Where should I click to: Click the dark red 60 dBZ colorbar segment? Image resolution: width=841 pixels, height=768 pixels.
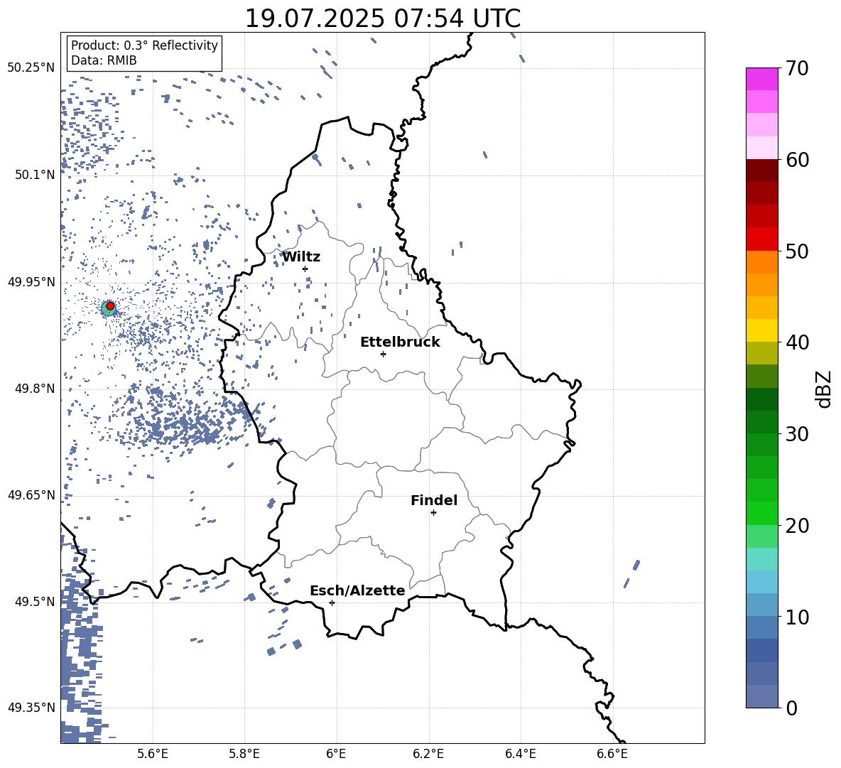(761, 171)
